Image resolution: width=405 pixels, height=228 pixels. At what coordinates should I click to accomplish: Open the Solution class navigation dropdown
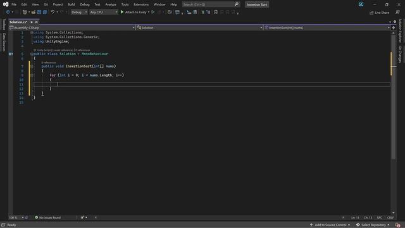(x=199, y=28)
